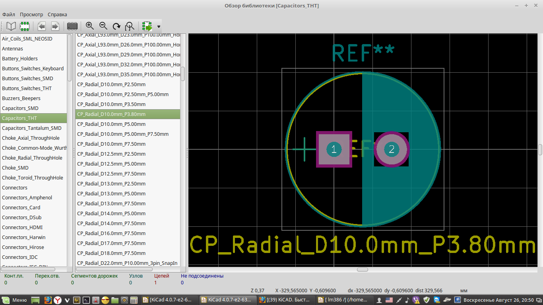The width and height of the screenshot is (543, 305).
Task: Launch Firefox from the taskbar panel
Action: pyautogui.click(x=48, y=300)
